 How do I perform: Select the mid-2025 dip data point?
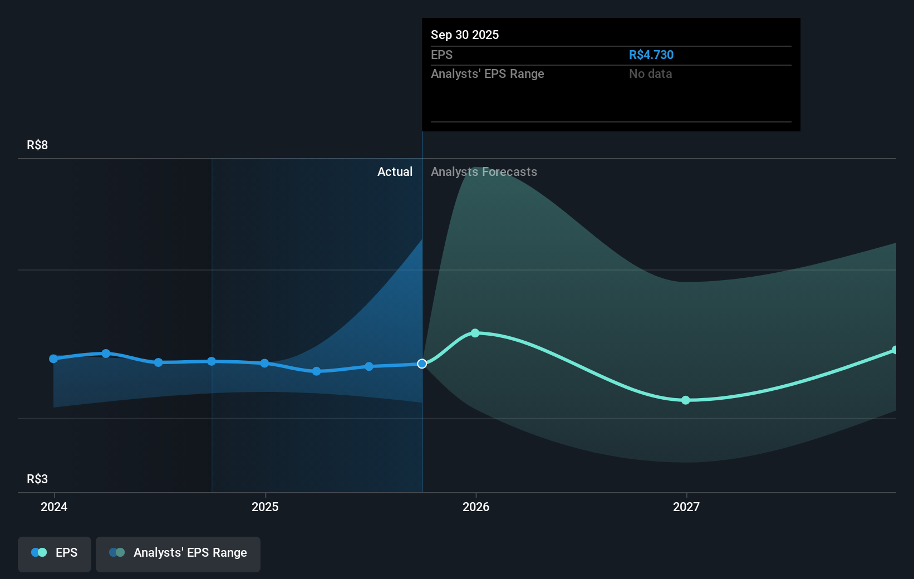pyautogui.click(x=316, y=371)
